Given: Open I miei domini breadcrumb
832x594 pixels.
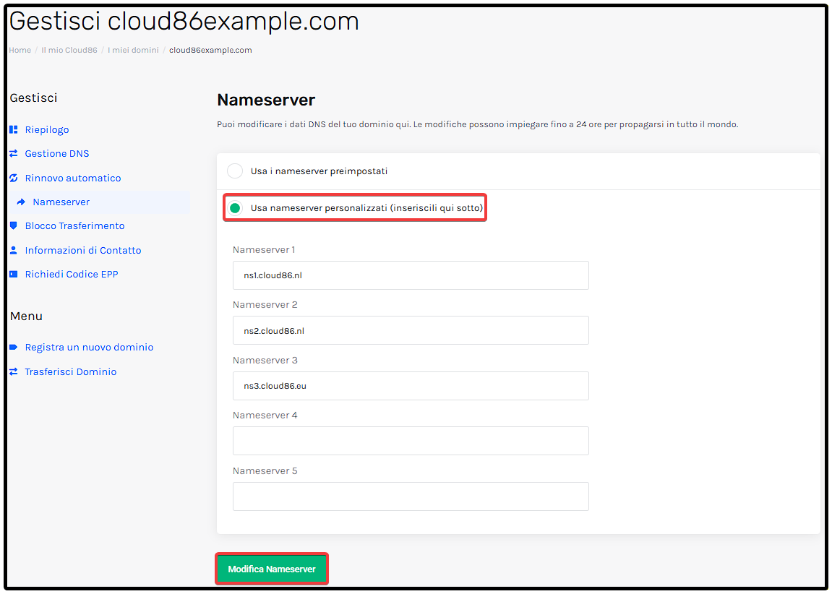Looking at the screenshot, I should [x=133, y=50].
